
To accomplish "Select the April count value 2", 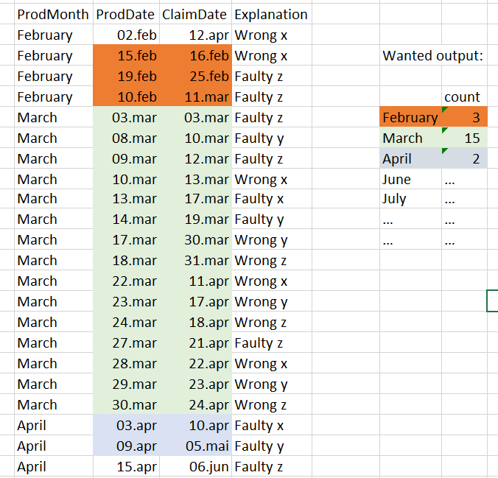I will (464, 158).
